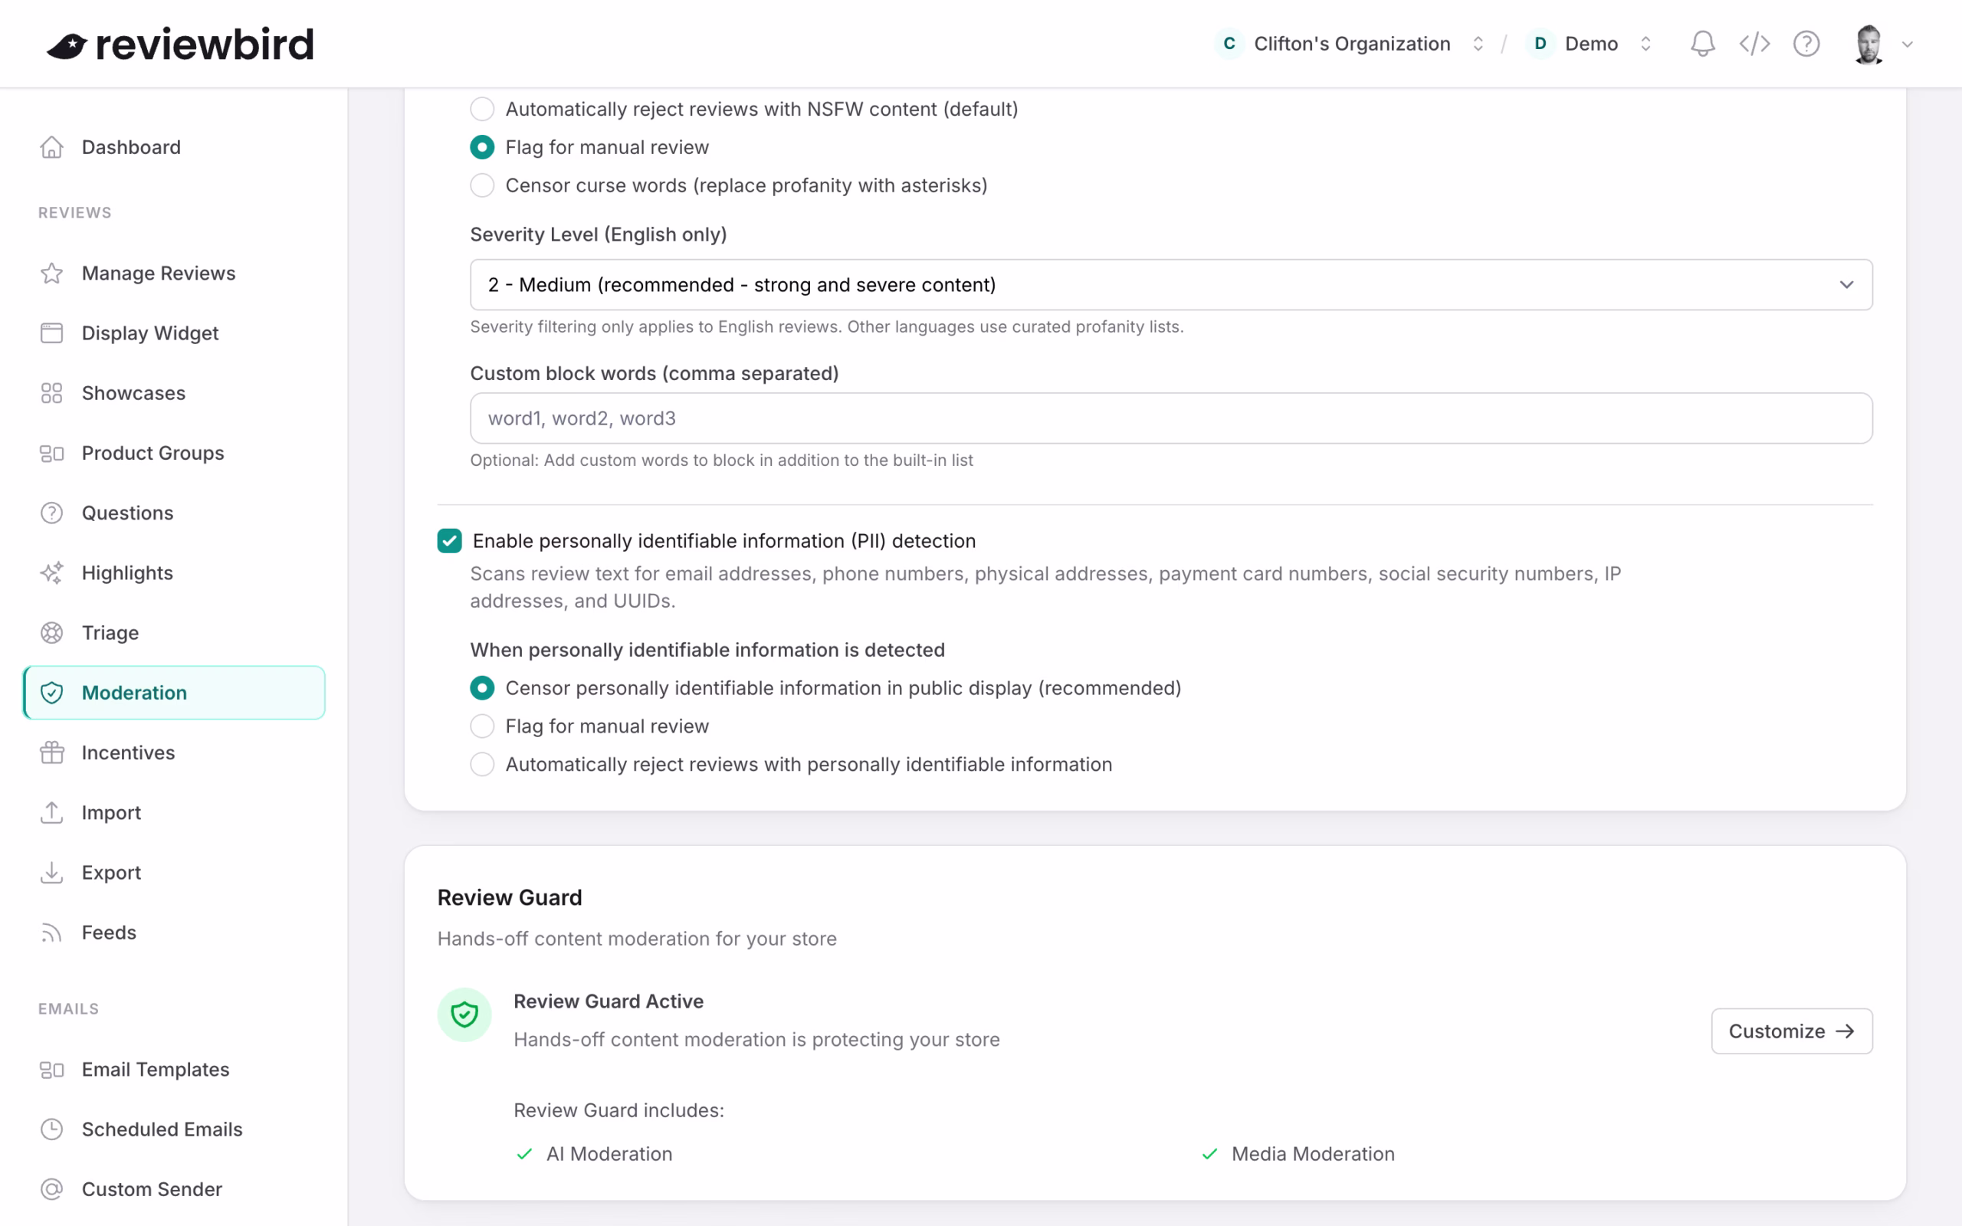Image resolution: width=1962 pixels, height=1226 pixels.
Task: Click the Review Guard heading
Action: tap(510, 897)
